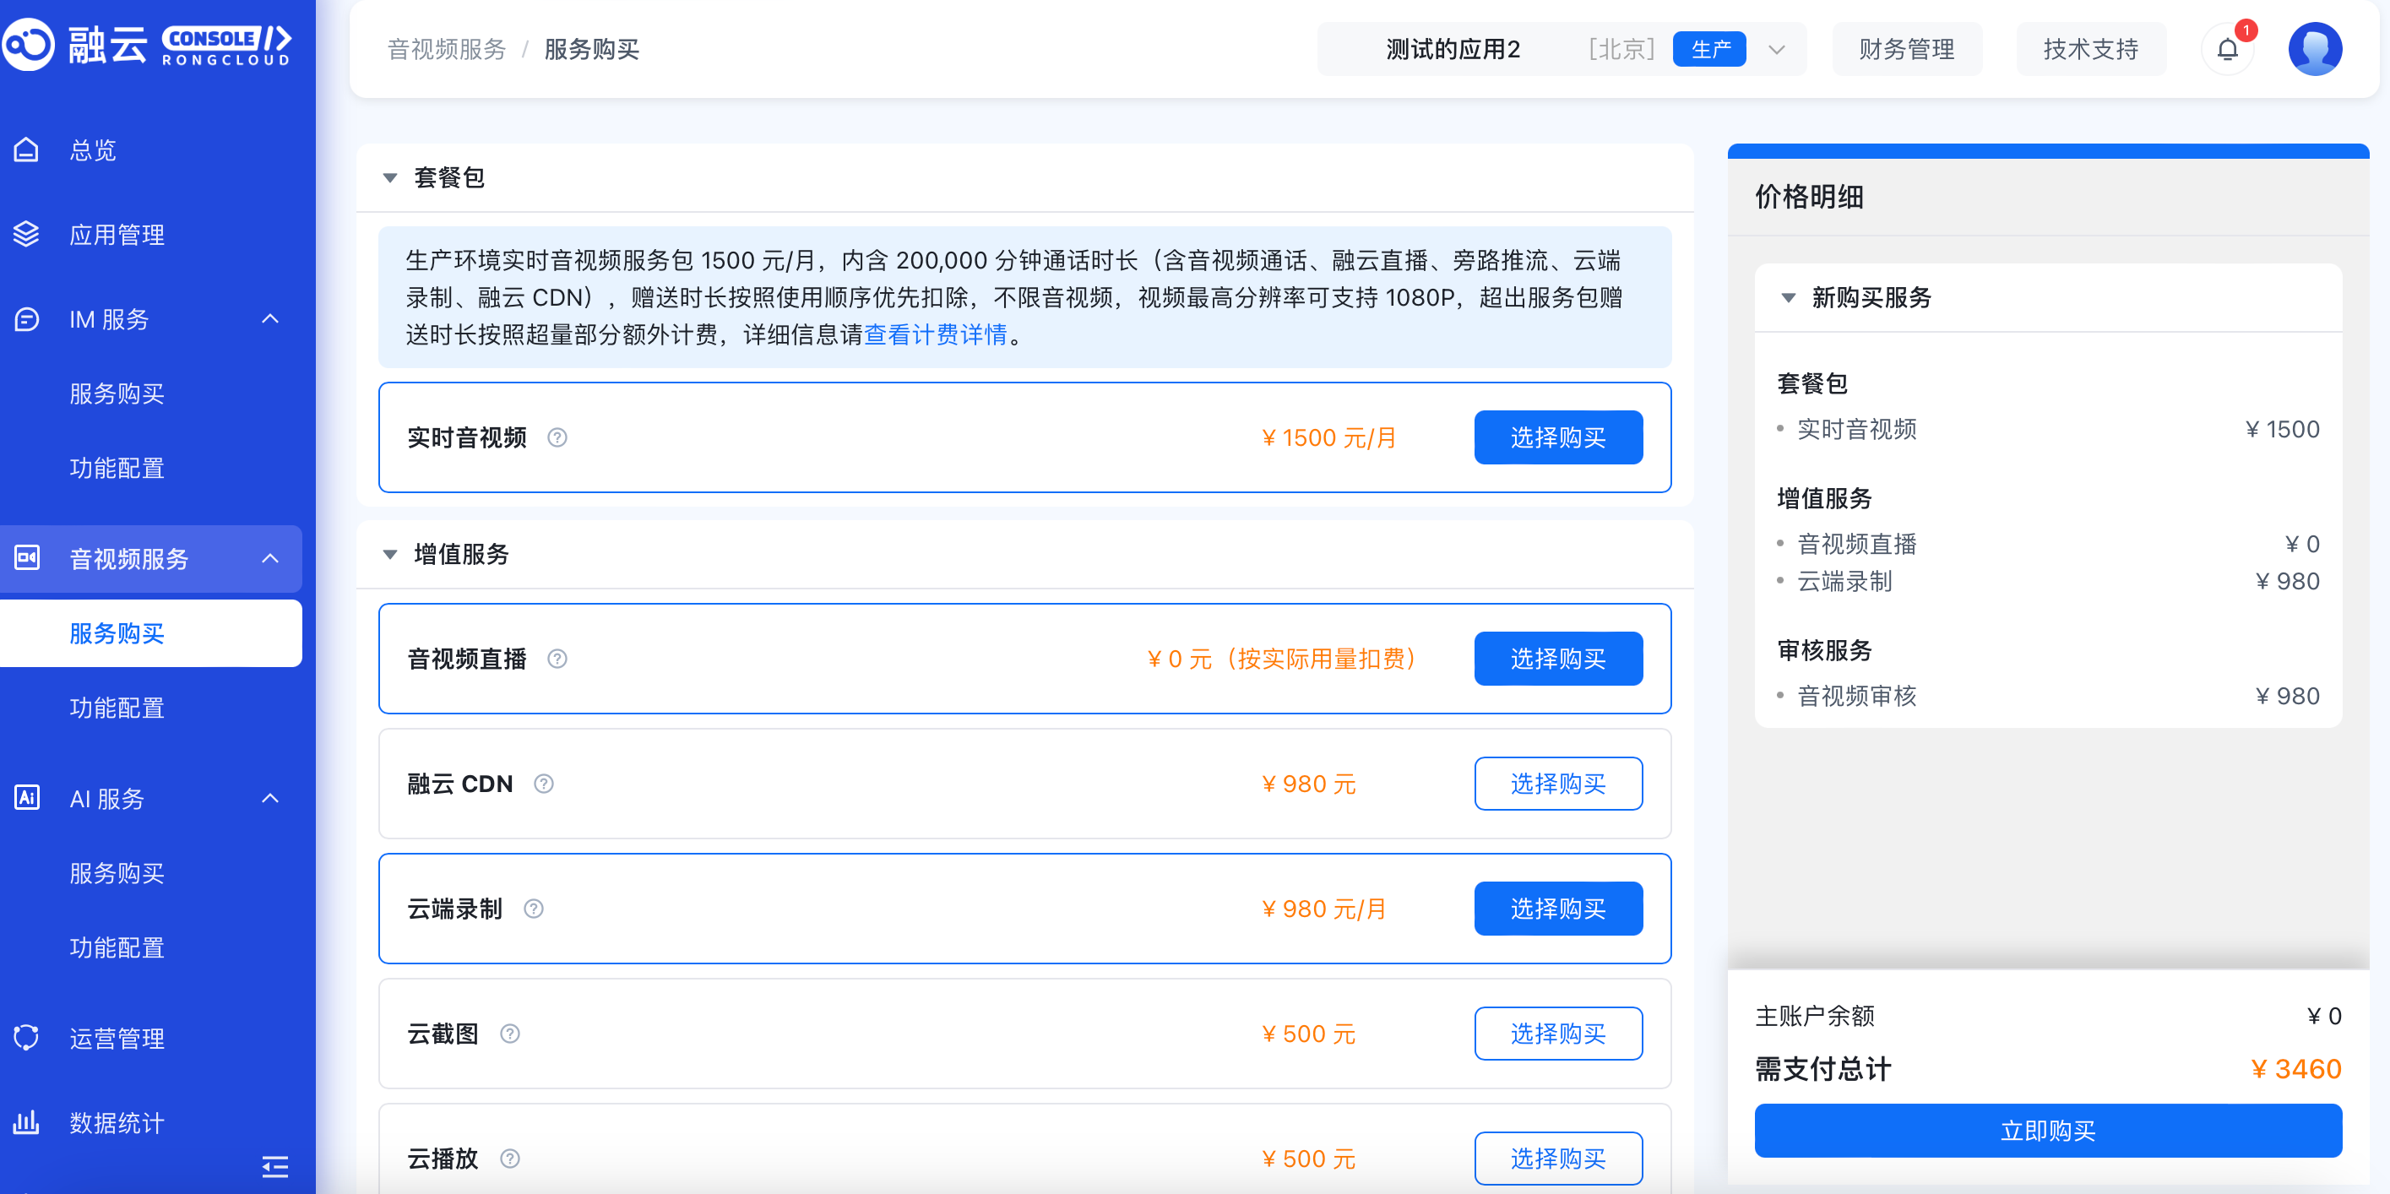Open the application environment dropdown
2390x1194 pixels.
pos(1776,49)
